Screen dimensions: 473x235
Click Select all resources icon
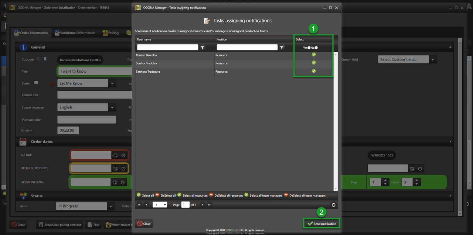[x=179, y=195]
